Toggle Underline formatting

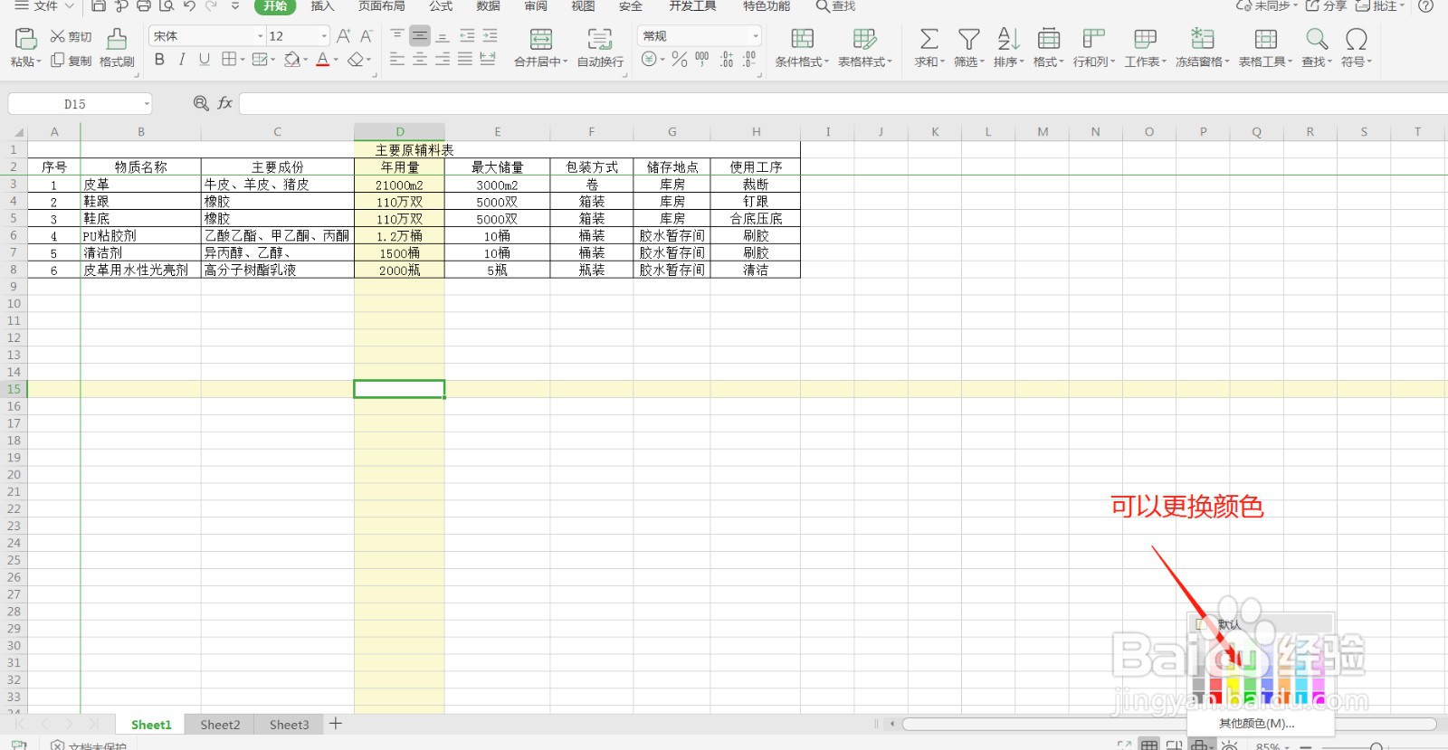click(x=205, y=60)
